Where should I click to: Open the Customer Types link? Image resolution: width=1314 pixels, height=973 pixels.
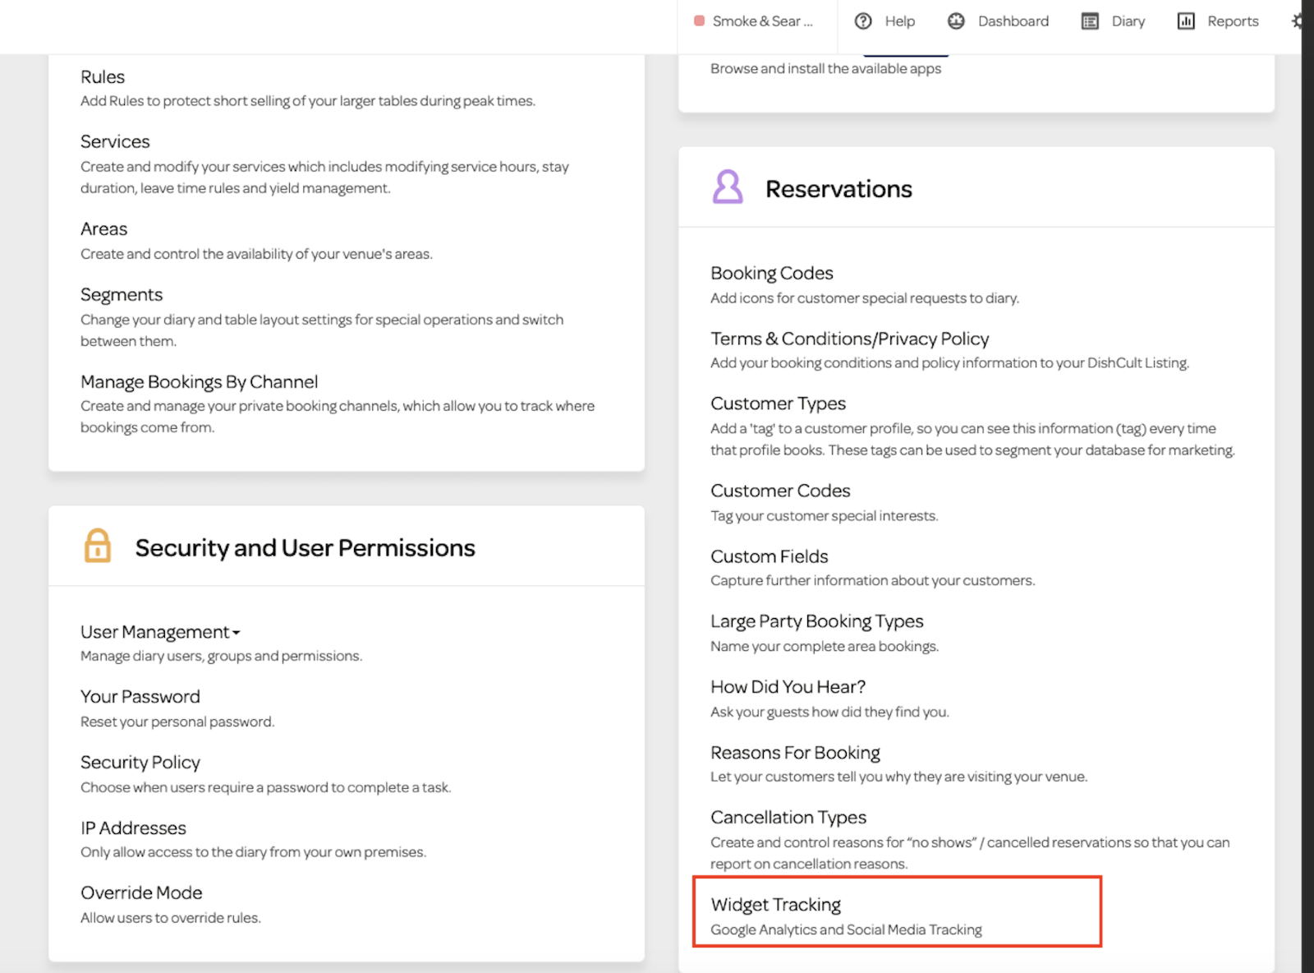pos(778,403)
